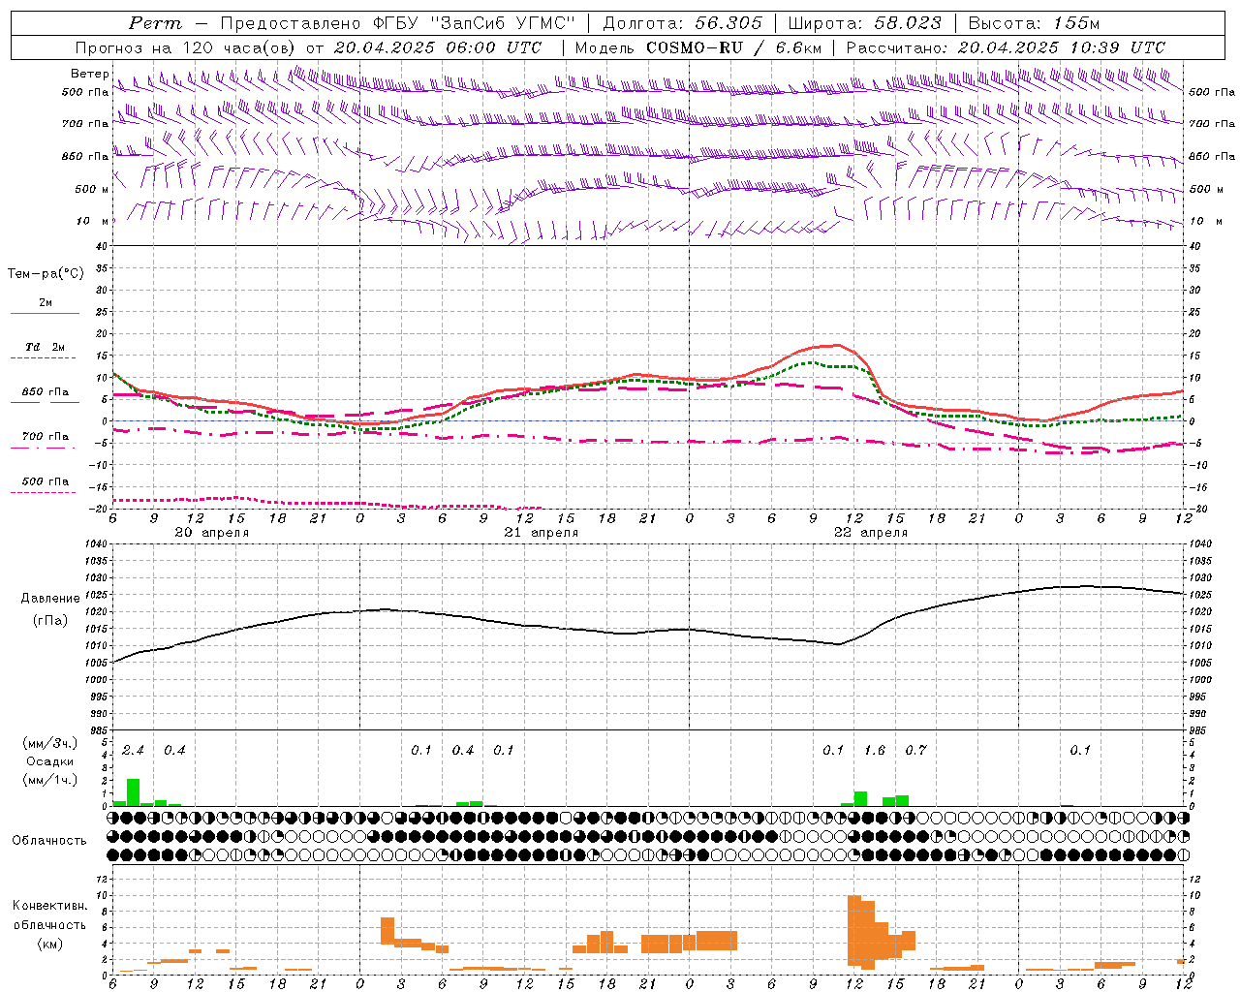The image size is (1240, 992).
Task: Click the elevation text "Высота: 155м"
Action: [1034, 23]
